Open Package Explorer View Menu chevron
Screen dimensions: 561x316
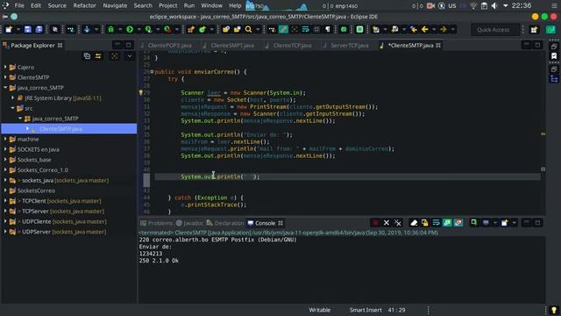coord(130,56)
